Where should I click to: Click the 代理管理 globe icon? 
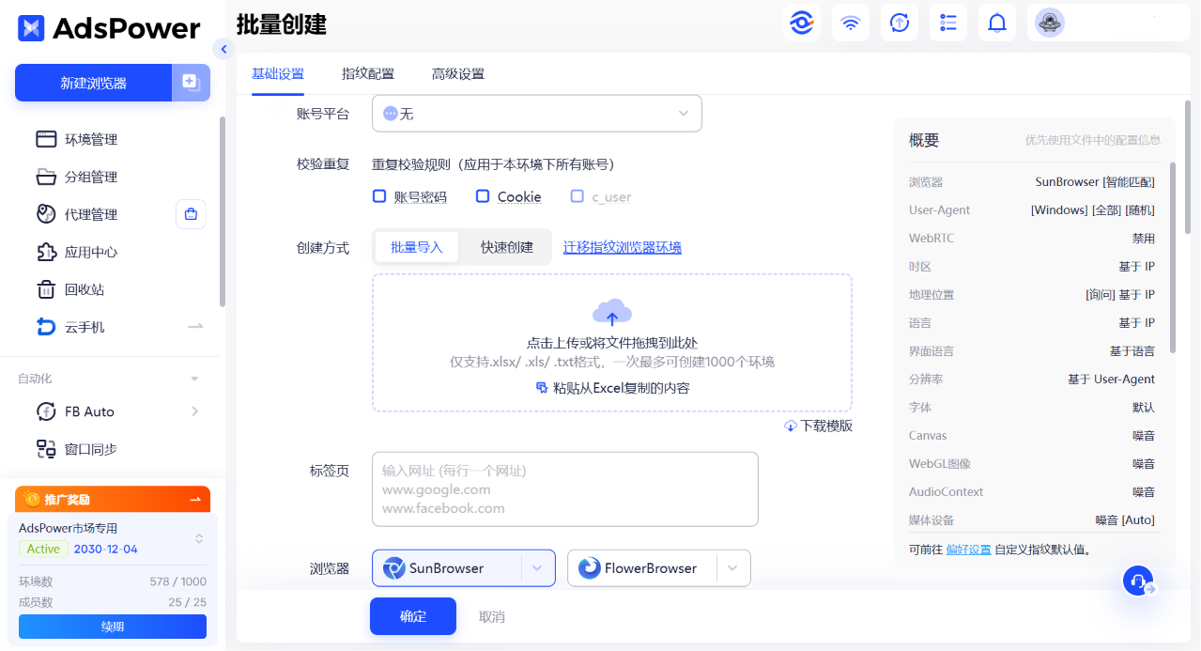click(46, 214)
